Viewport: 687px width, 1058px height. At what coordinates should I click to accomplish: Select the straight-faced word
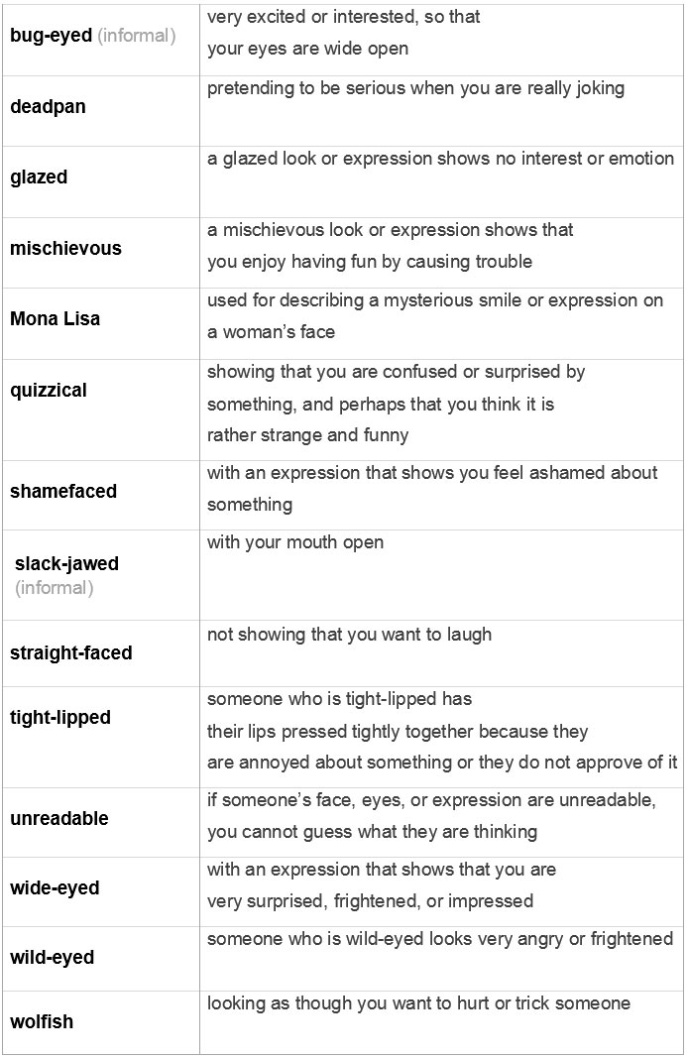(70, 653)
